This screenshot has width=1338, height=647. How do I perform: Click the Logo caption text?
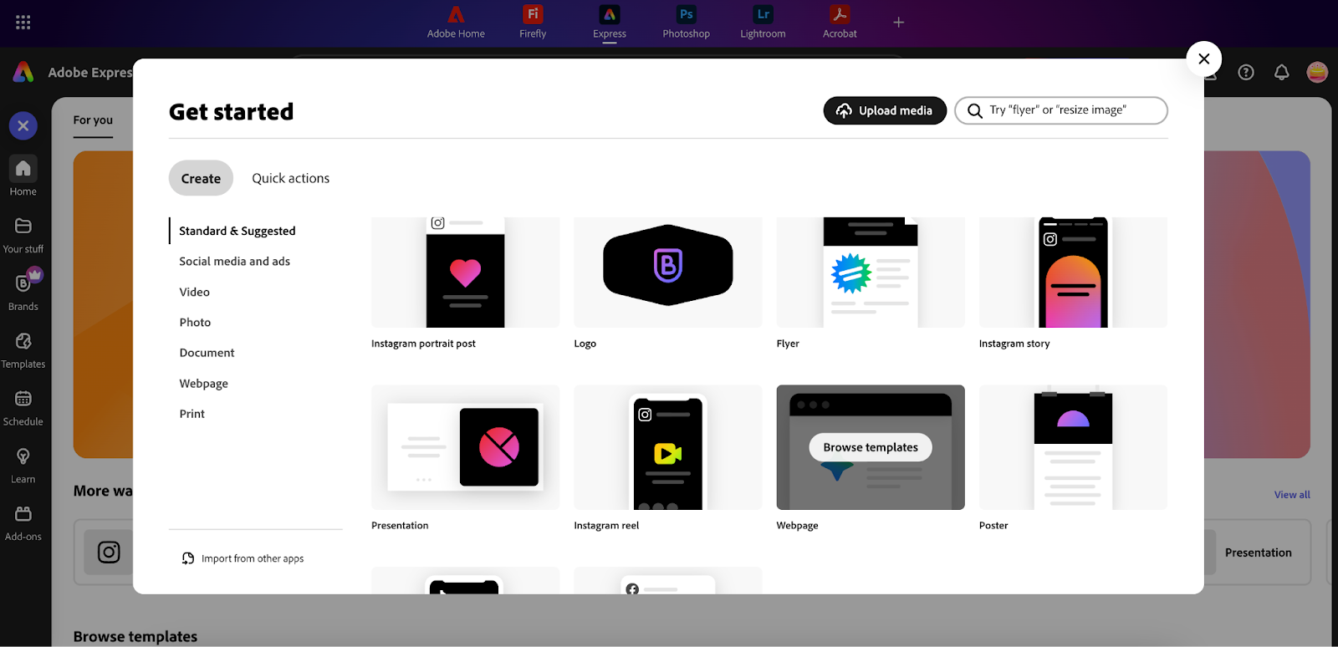pyautogui.click(x=585, y=344)
